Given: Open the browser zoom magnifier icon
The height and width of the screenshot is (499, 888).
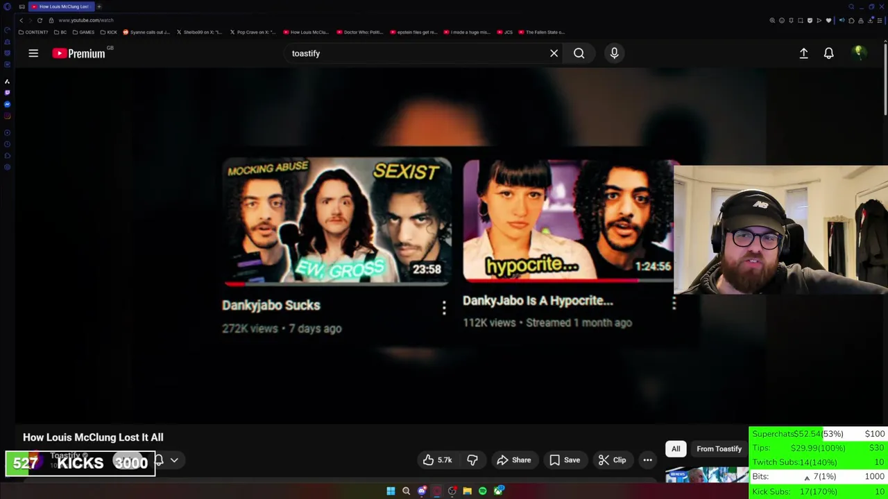Looking at the screenshot, I should 772,21.
